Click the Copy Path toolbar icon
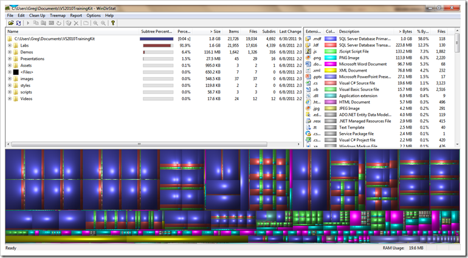 pyautogui.click(x=36, y=23)
